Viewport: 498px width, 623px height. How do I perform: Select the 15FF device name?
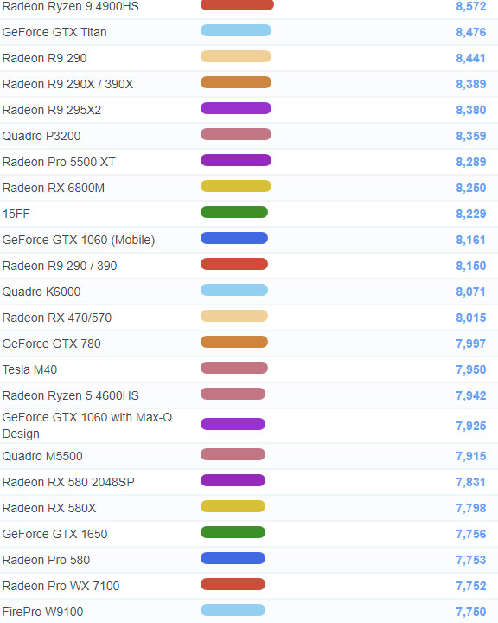(x=16, y=214)
